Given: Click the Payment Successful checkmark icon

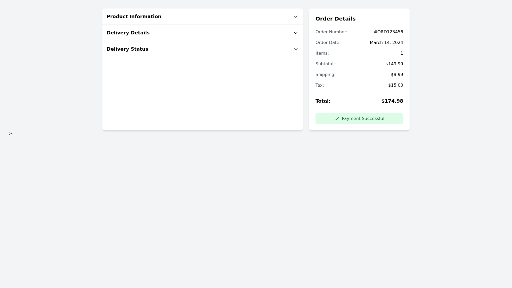Looking at the screenshot, I should point(337,119).
